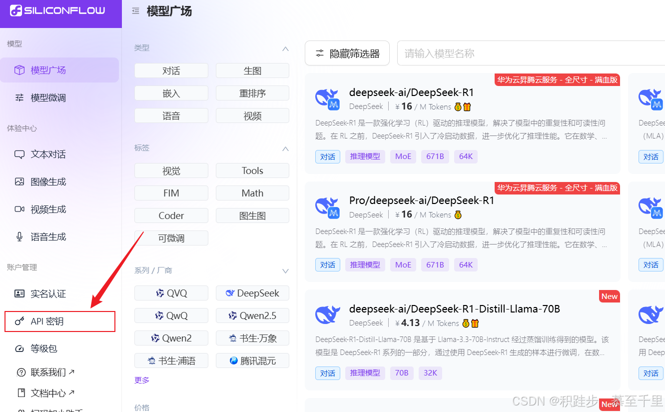Toggle the 嵌入 type filter
Image resolution: width=665 pixels, height=412 pixels.
(x=171, y=93)
